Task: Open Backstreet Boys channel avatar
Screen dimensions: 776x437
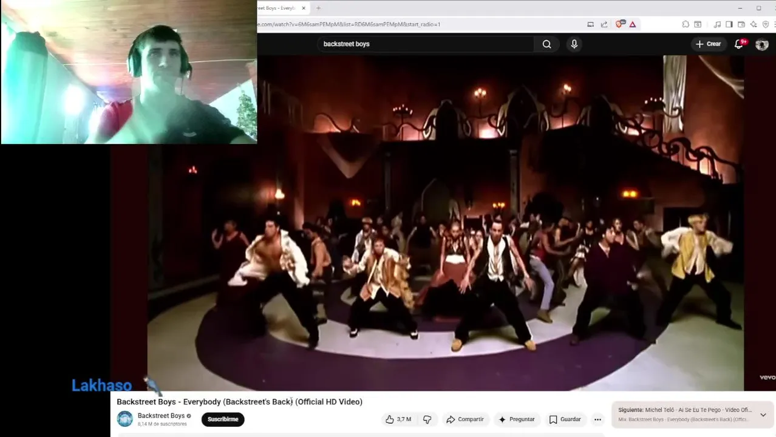Action: pyautogui.click(x=124, y=419)
